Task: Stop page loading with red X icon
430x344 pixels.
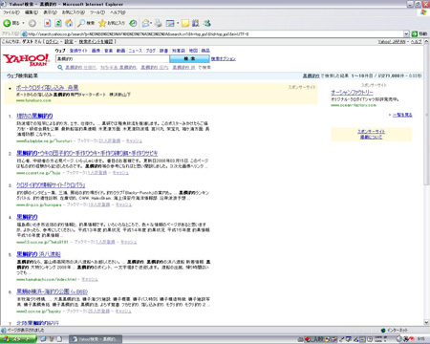Action: (x=48, y=23)
